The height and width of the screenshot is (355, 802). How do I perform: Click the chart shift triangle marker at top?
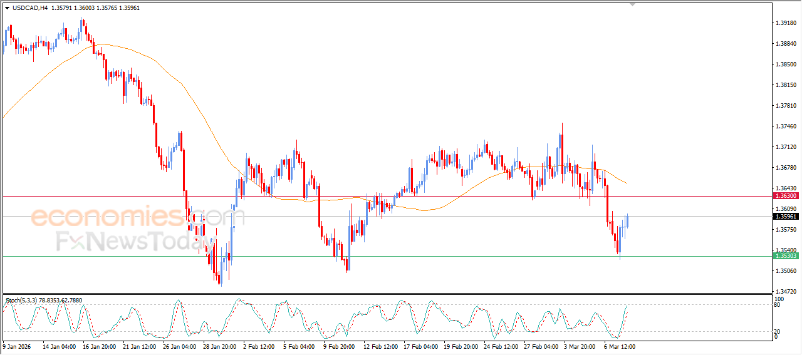pos(633,4)
